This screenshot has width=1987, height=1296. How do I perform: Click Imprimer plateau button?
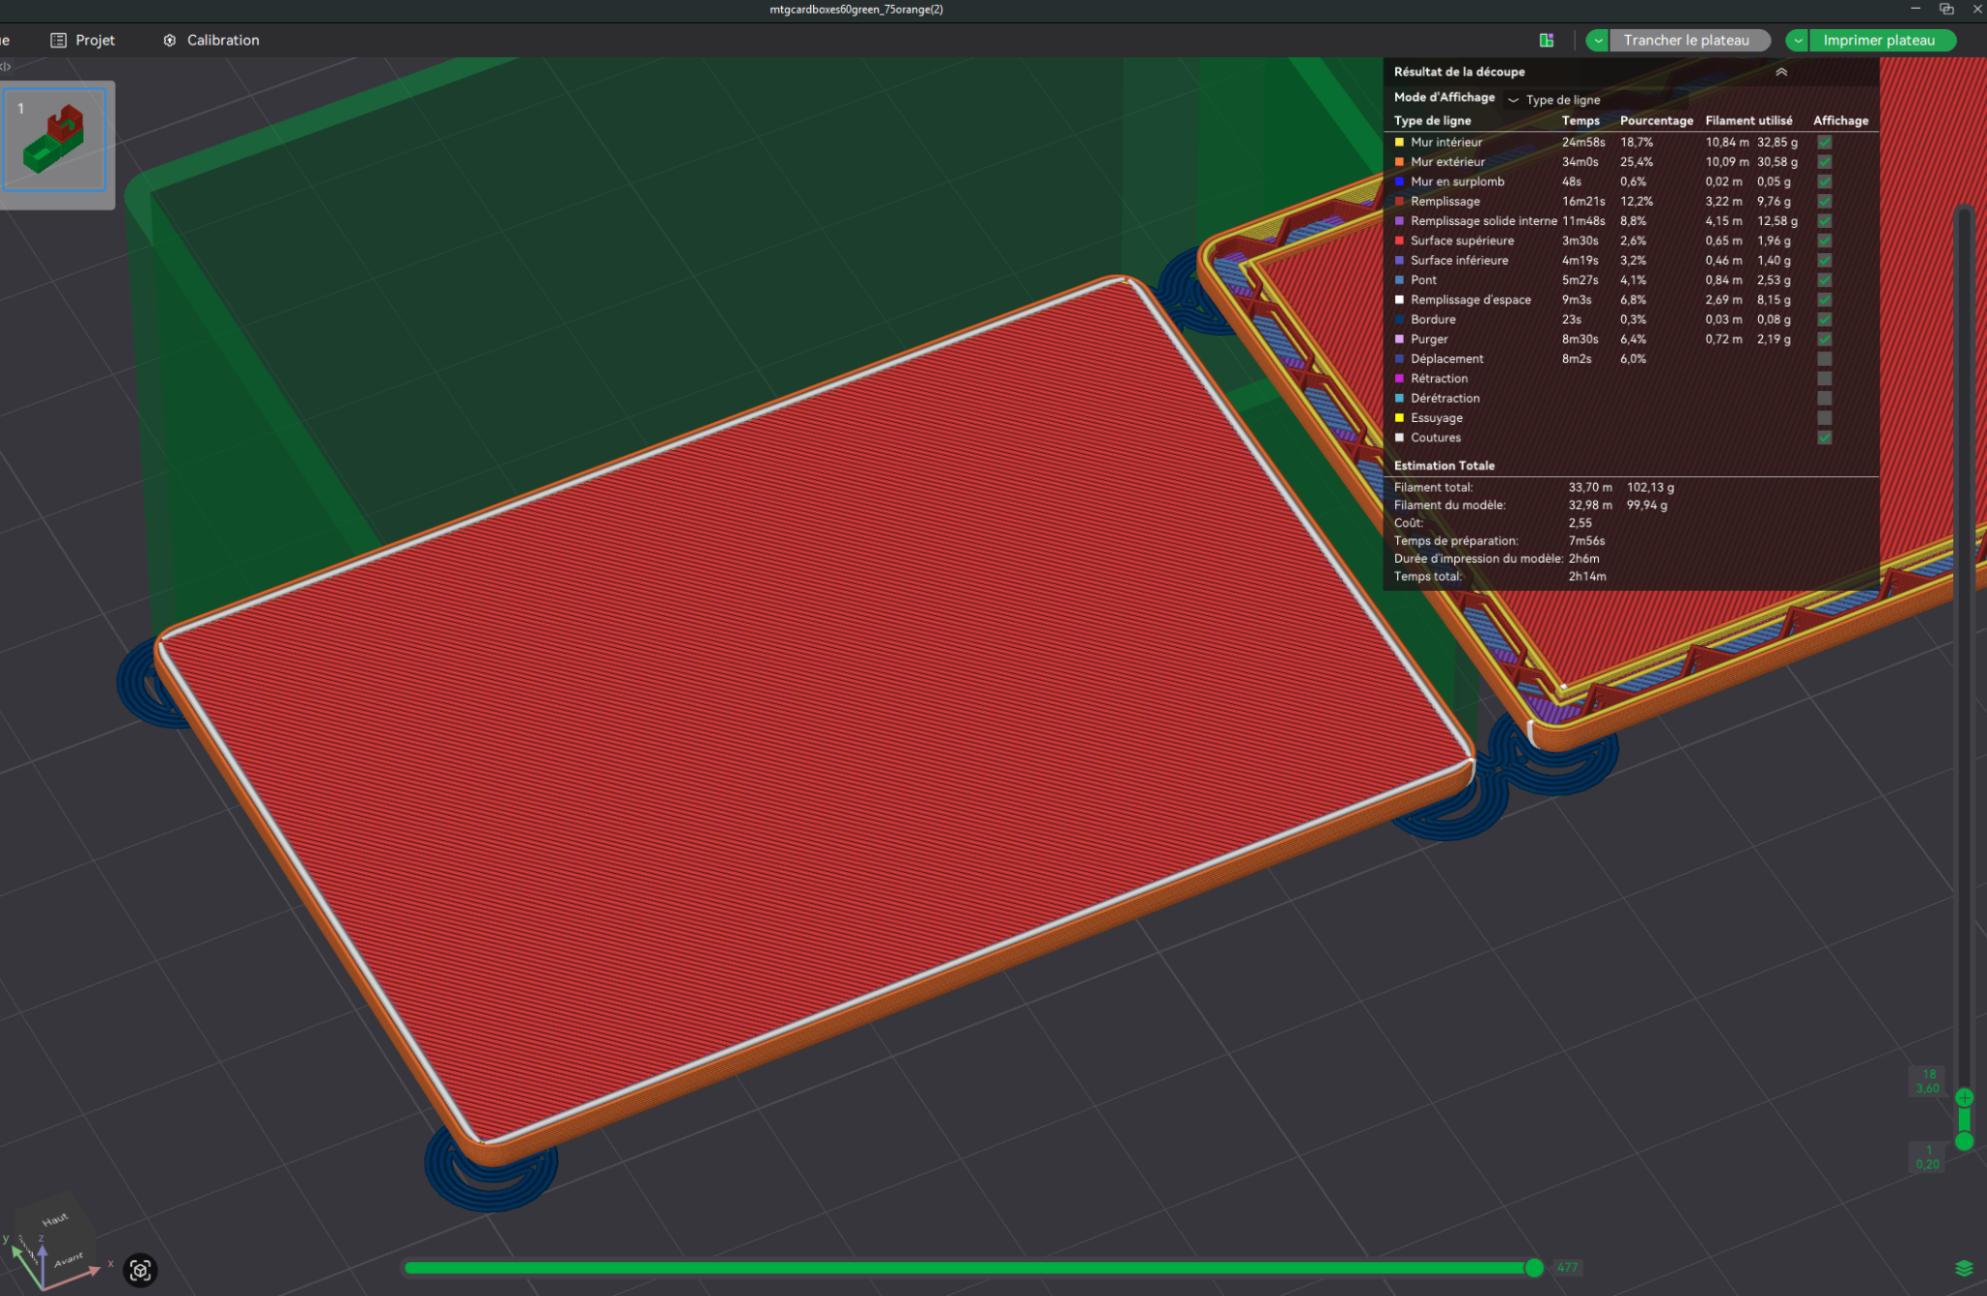click(x=1877, y=40)
